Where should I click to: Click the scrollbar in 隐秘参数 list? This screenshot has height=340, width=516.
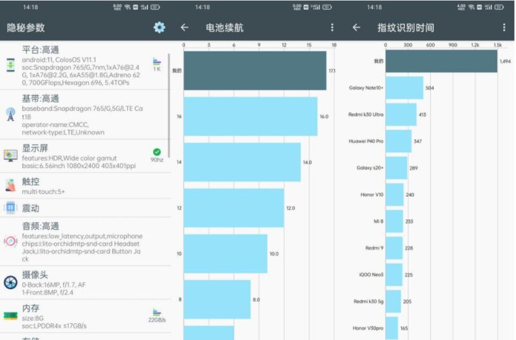coord(169,106)
